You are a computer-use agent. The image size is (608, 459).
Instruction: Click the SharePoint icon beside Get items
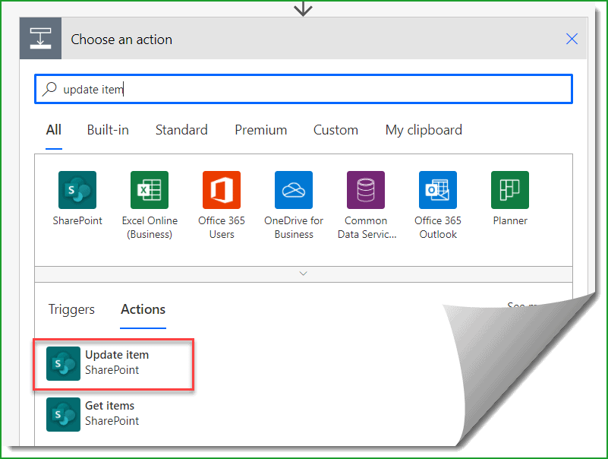[63, 414]
